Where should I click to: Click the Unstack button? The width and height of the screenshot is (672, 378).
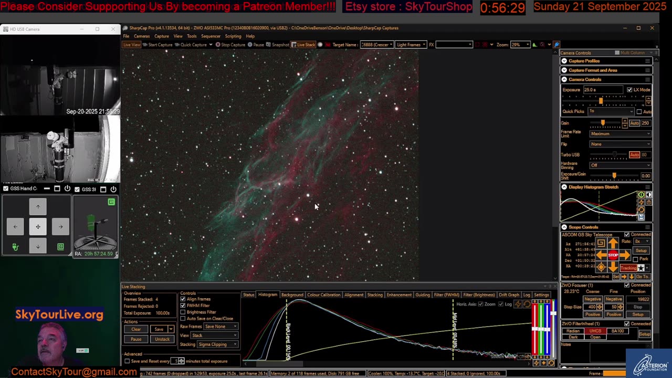(x=162, y=339)
